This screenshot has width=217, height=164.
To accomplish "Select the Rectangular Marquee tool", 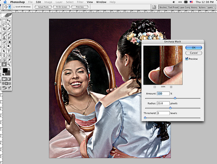I will [4, 20].
